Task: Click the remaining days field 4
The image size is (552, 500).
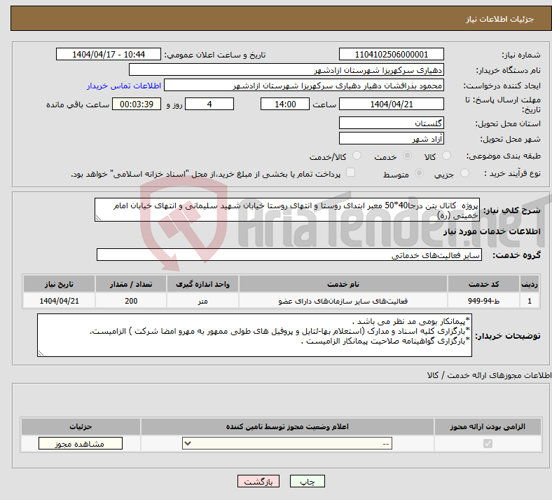Action: (x=209, y=104)
